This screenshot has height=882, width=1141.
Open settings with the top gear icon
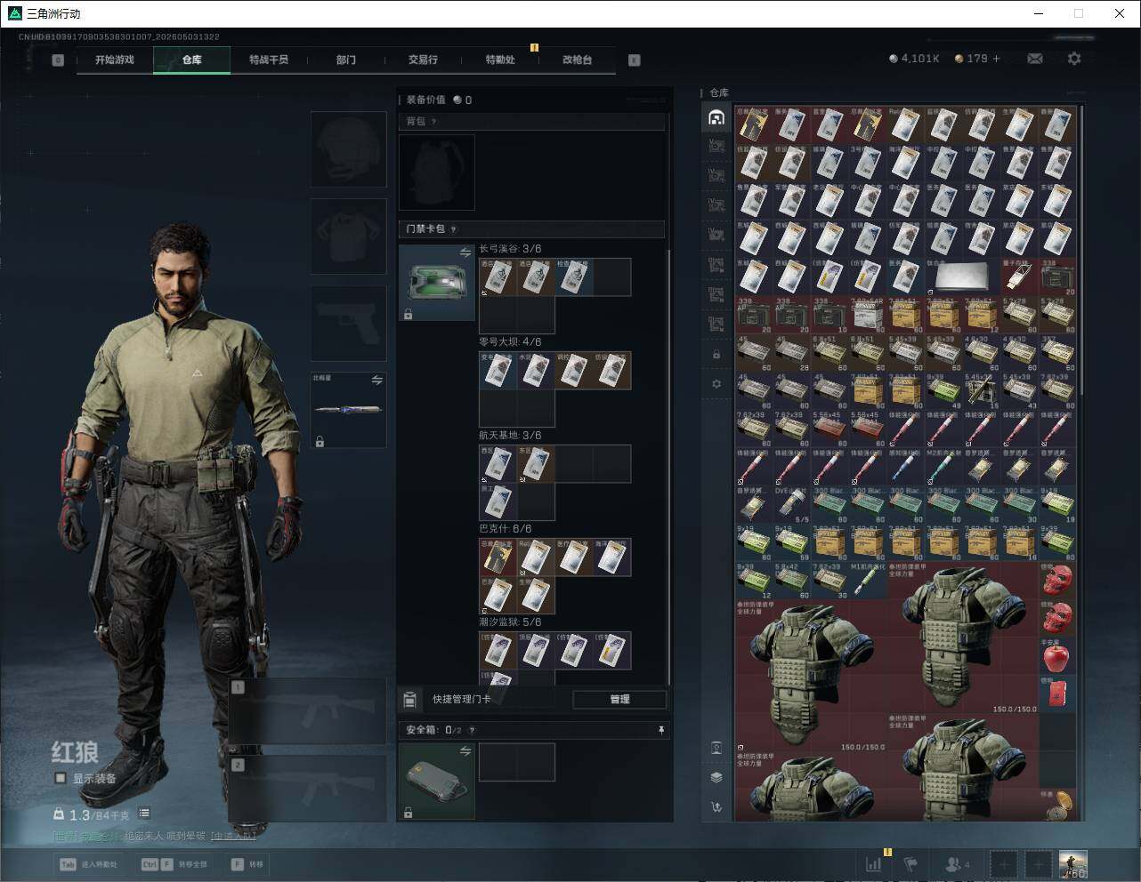(1074, 59)
